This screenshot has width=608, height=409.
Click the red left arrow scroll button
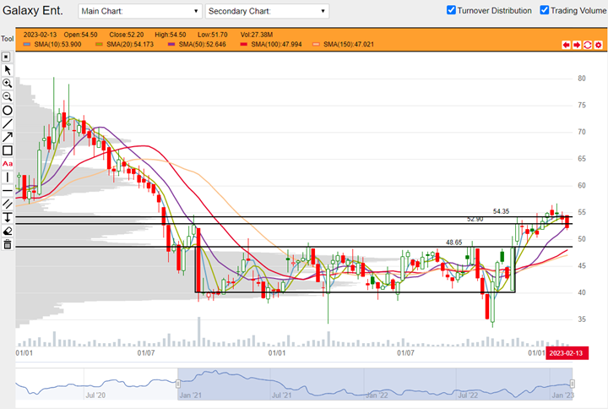[x=567, y=45]
